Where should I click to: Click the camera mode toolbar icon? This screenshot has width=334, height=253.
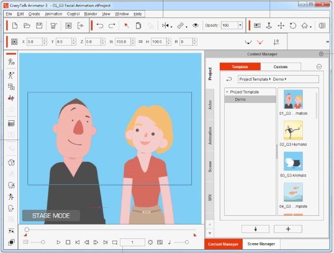[x=257, y=26]
